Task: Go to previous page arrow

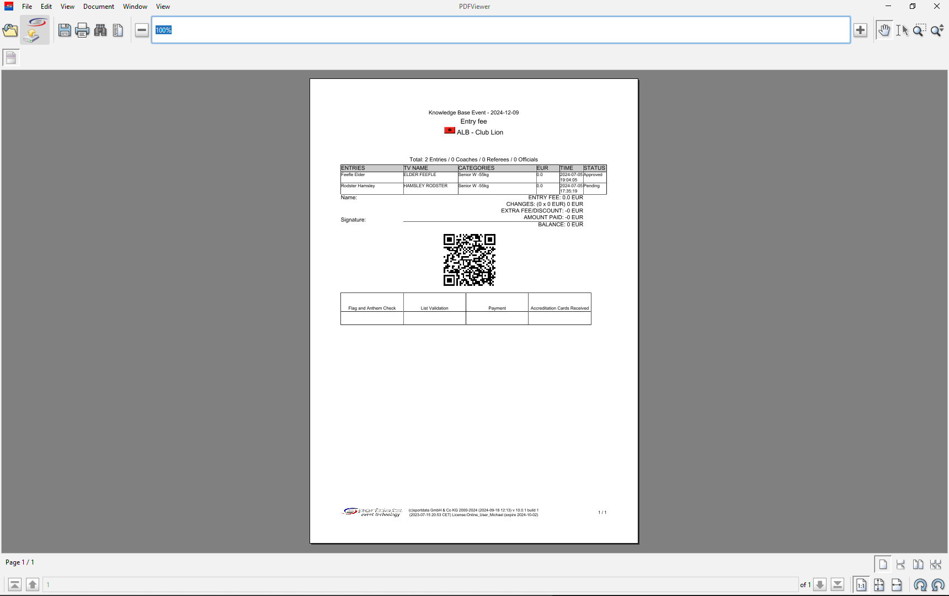Action: click(33, 584)
